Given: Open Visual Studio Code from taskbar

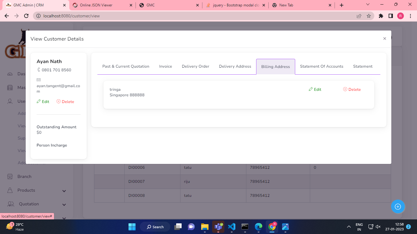Looking at the screenshot, I should [232, 227].
